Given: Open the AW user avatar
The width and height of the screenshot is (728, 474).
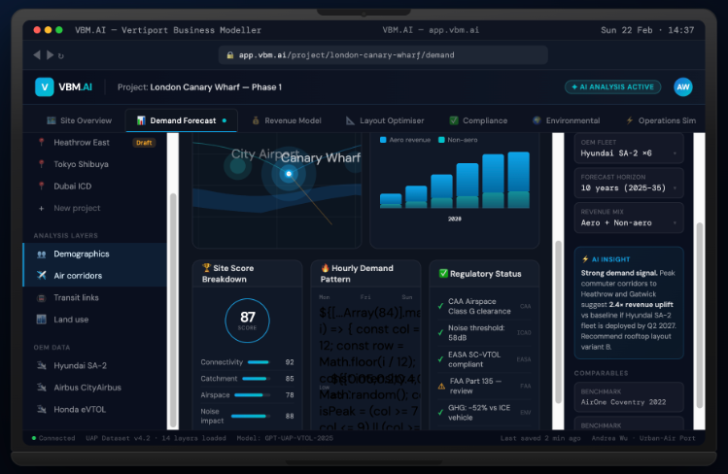Looking at the screenshot, I should point(683,87).
